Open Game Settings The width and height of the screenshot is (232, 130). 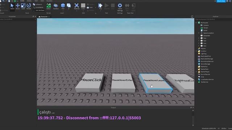[120, 7]
